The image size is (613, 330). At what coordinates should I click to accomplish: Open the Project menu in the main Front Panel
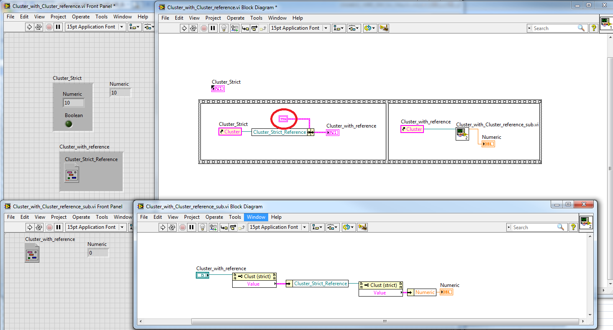pos(58,17)
